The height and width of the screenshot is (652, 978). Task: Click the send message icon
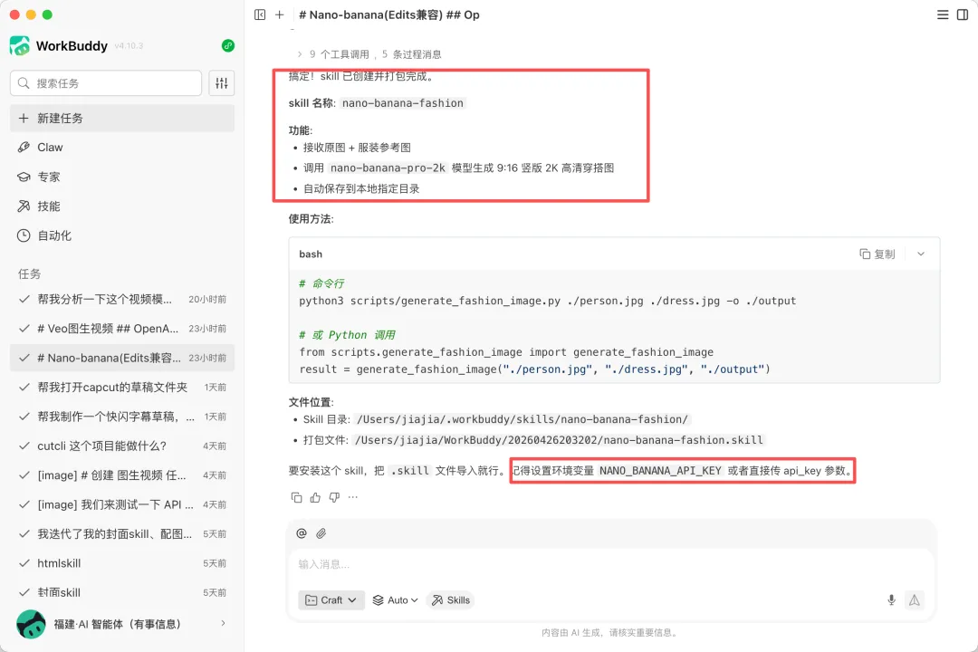coord(914,599)
